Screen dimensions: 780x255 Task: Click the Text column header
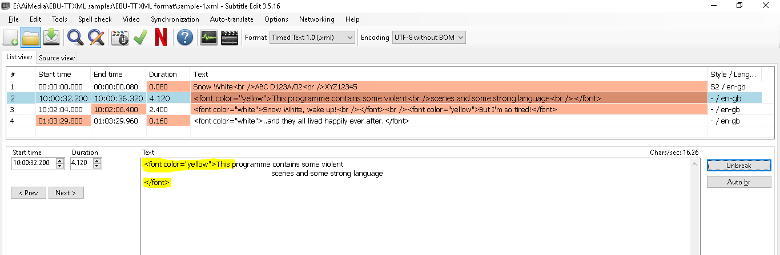pyautogui.click(x=449, y=74)
